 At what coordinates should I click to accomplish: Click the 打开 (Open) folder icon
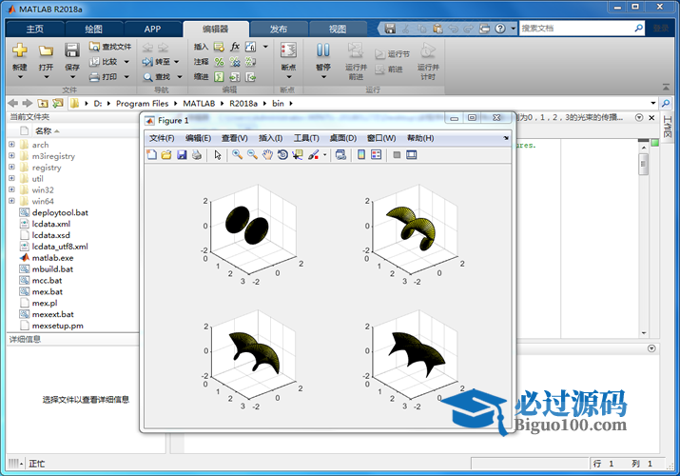[x=46, y=50]
